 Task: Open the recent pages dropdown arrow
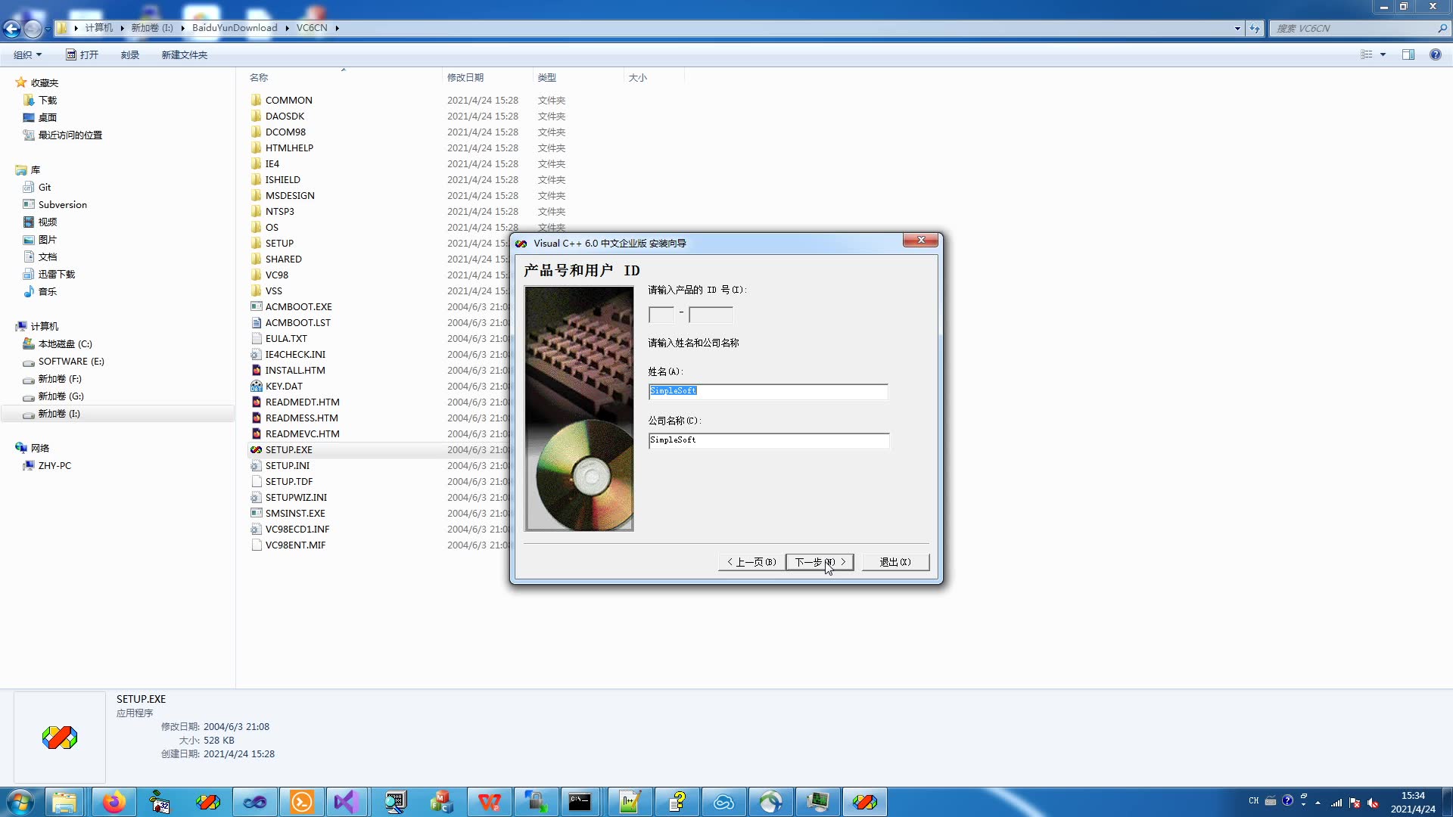coord(48,29)
